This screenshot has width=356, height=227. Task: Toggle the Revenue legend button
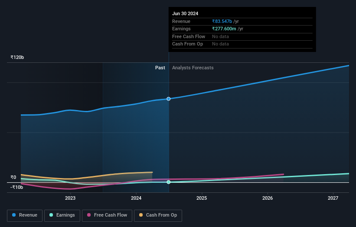click(25, 215)
